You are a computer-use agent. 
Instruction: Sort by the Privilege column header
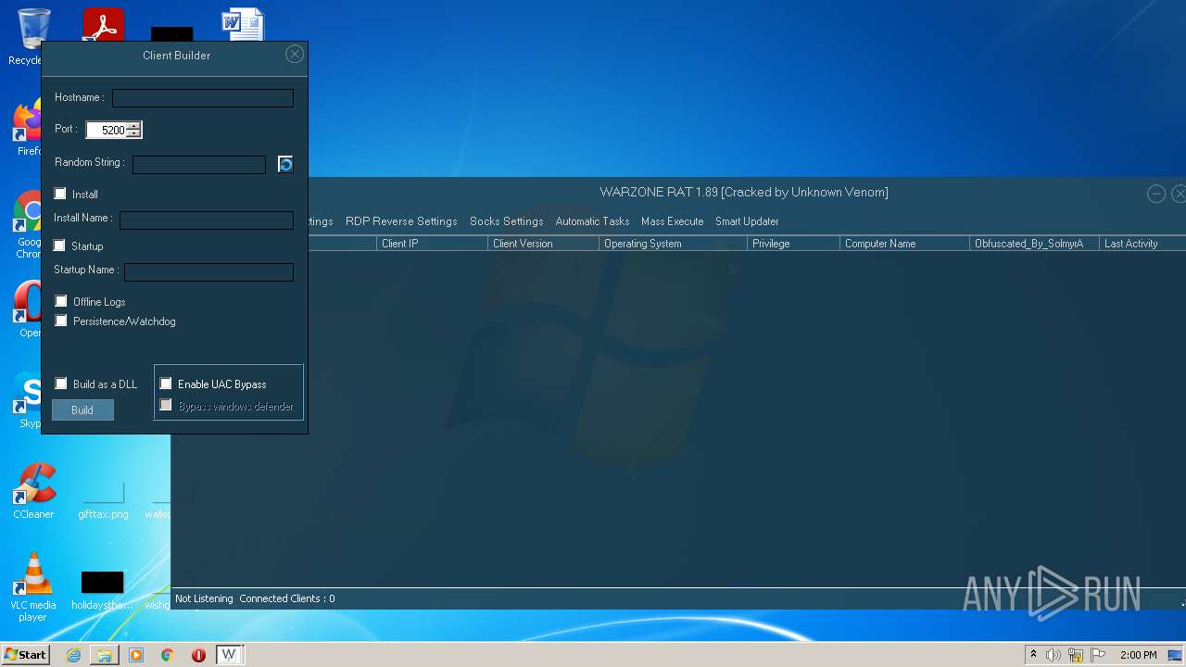click(794, 244)
